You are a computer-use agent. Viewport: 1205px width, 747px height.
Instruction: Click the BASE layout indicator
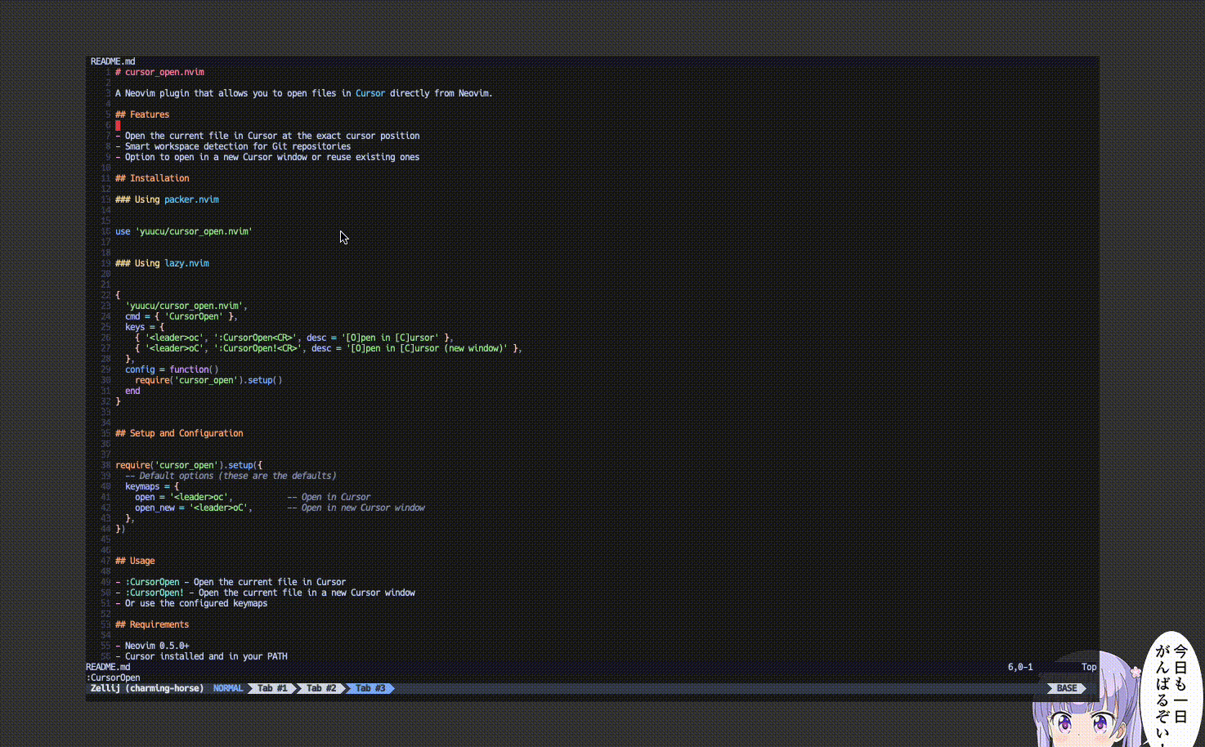pyautogui.click(x=1067, y=688)
